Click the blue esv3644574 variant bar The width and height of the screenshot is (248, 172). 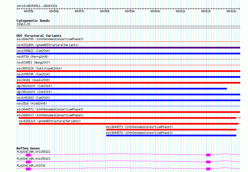pos(171,135)
